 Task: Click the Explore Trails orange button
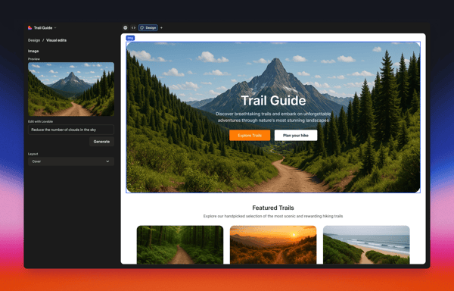pos(250,136)
